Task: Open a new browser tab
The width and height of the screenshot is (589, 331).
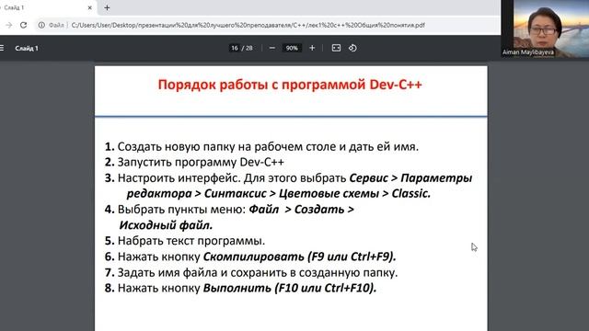Action: click(107, 7)
